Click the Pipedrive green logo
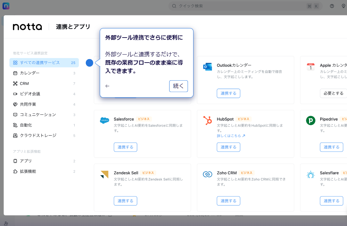347x226 pixels. (x=311, y=121)
